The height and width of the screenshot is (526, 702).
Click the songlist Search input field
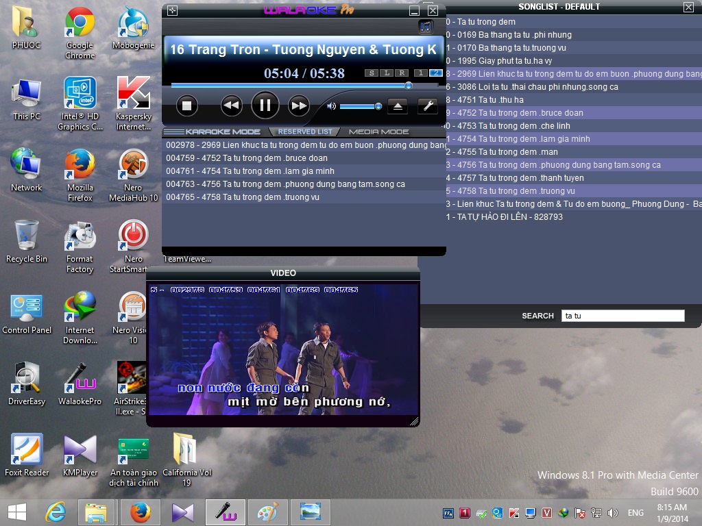pos(622,316)
